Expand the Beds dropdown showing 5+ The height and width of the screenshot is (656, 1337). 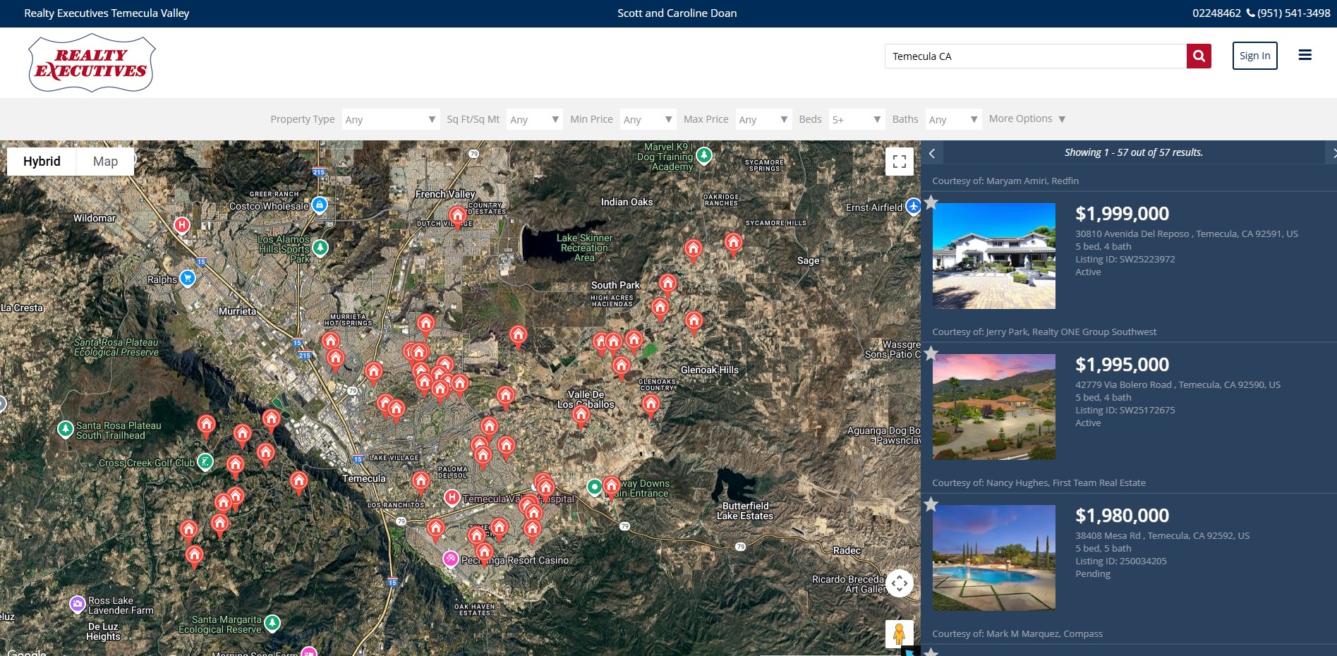tap(856, 120)
